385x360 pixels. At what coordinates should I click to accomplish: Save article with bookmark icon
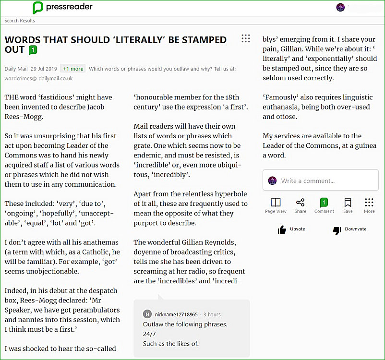[x=348, y=205]
